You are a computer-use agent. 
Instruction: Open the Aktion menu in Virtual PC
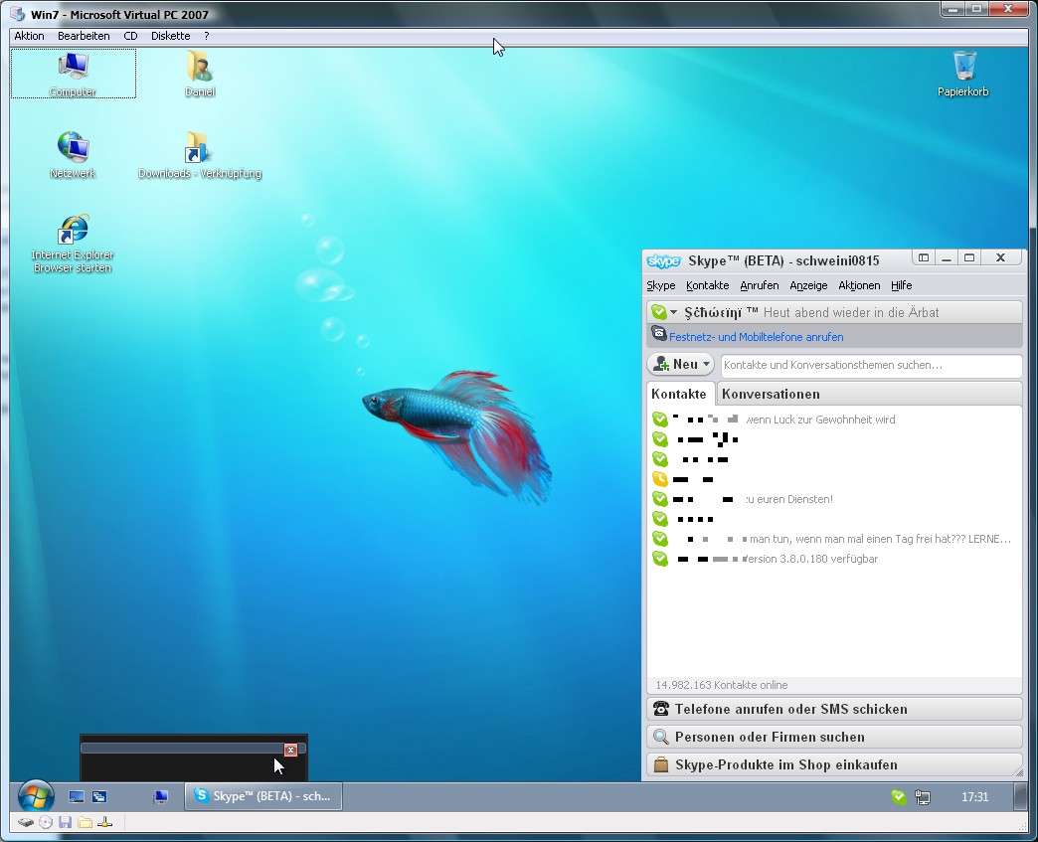29,36
